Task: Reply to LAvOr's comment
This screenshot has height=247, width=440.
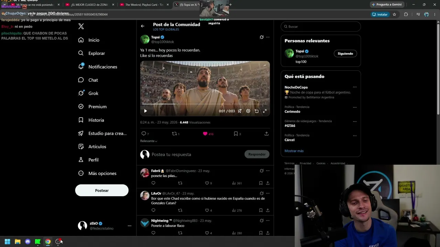Action: pos(153,210)
